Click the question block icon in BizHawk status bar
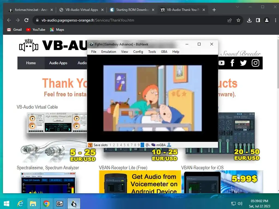Screen dimensions: 279x209 (90, 145)
